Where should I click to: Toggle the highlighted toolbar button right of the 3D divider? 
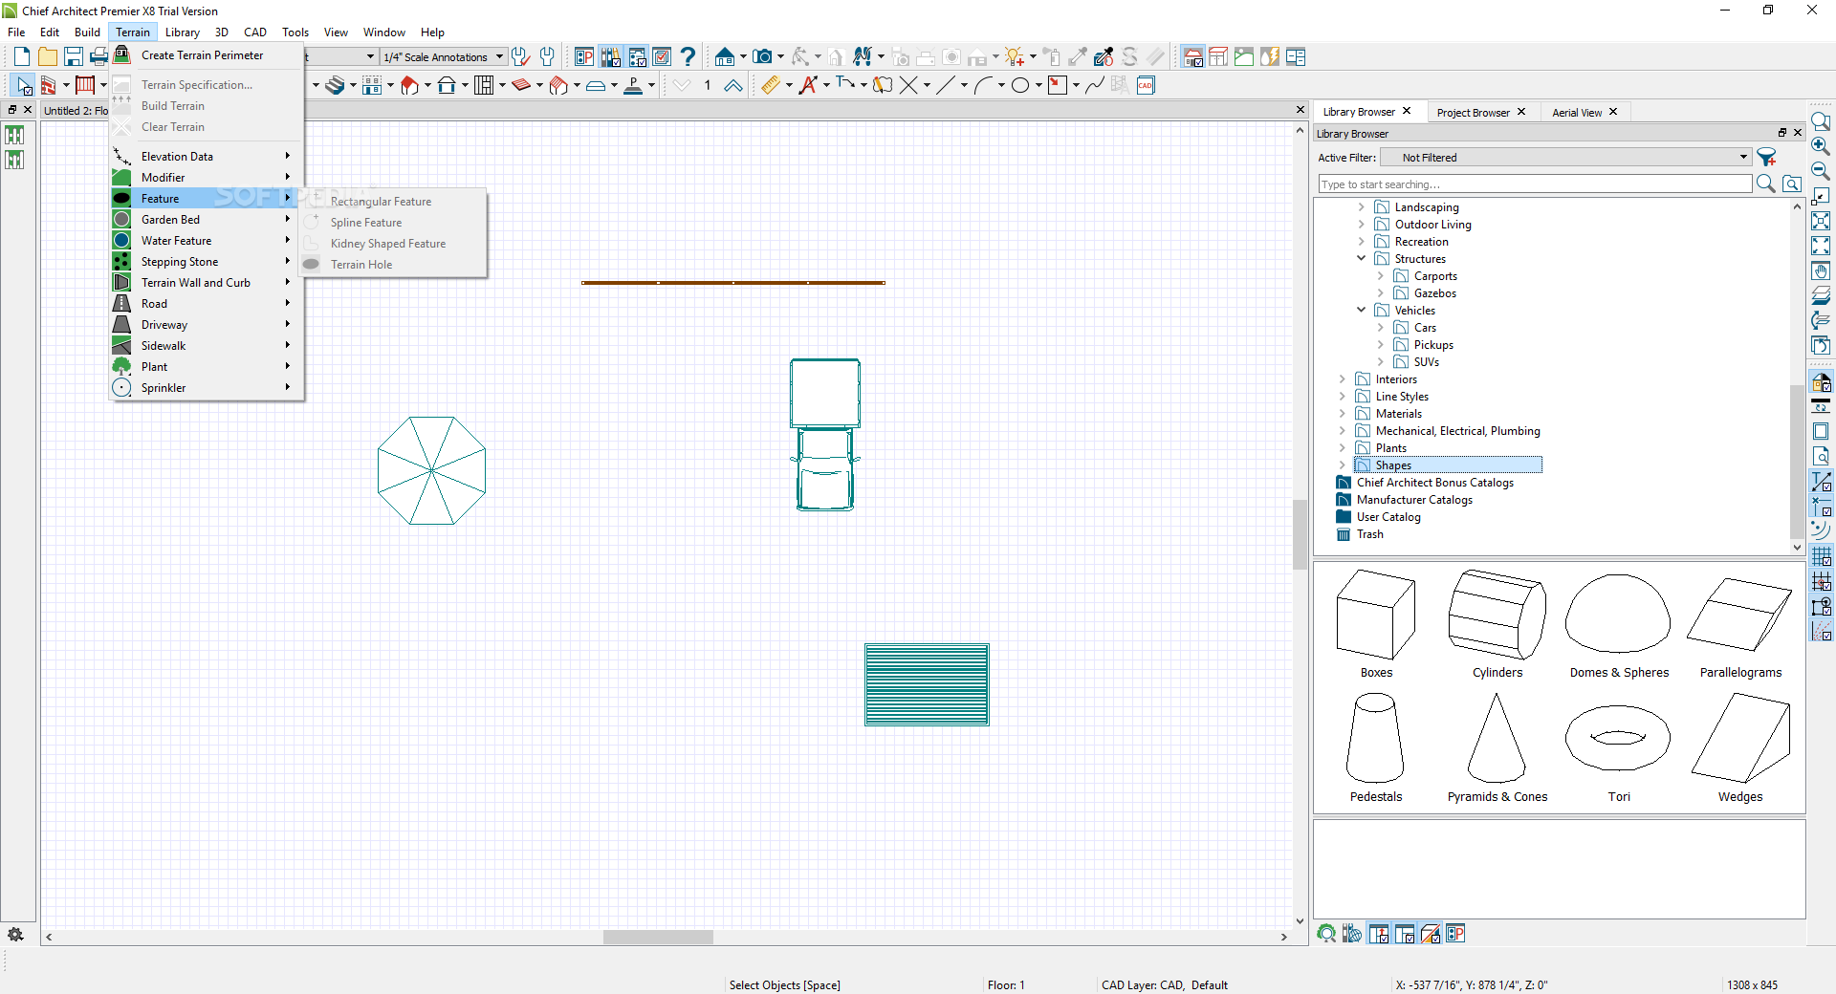[1192, 57]
